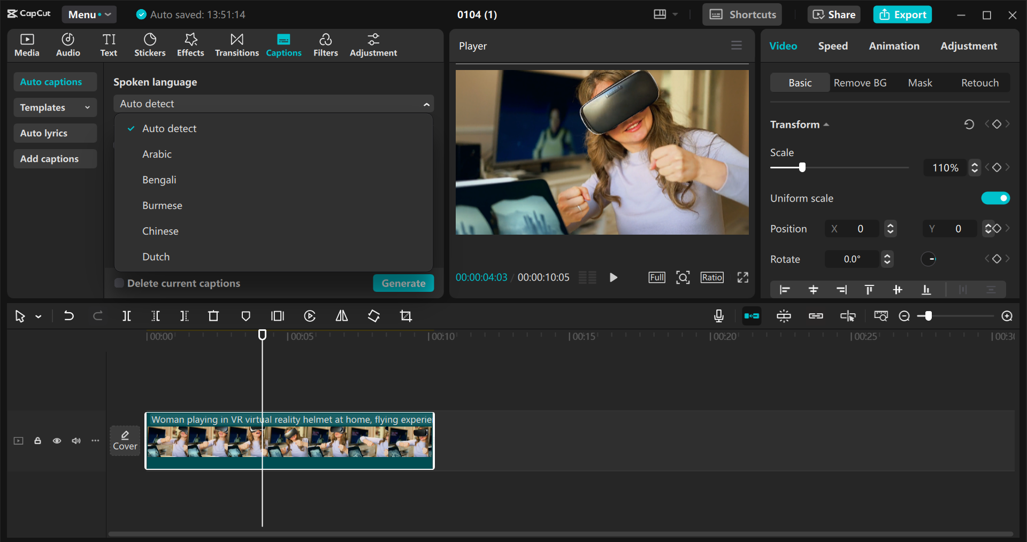Toggle track visibility eye icon
This screenshot has height=542, width=1027.
[57, 440]
